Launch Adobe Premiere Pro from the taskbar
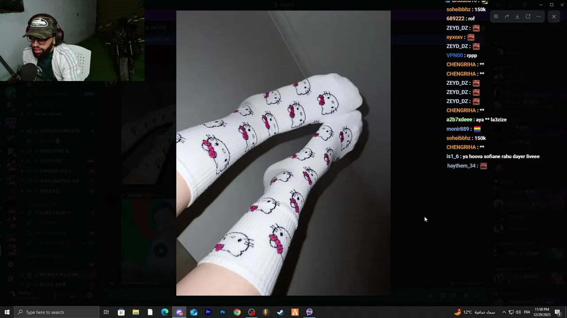Viewport: 567px width, 318px height. (x=208, y=312)
